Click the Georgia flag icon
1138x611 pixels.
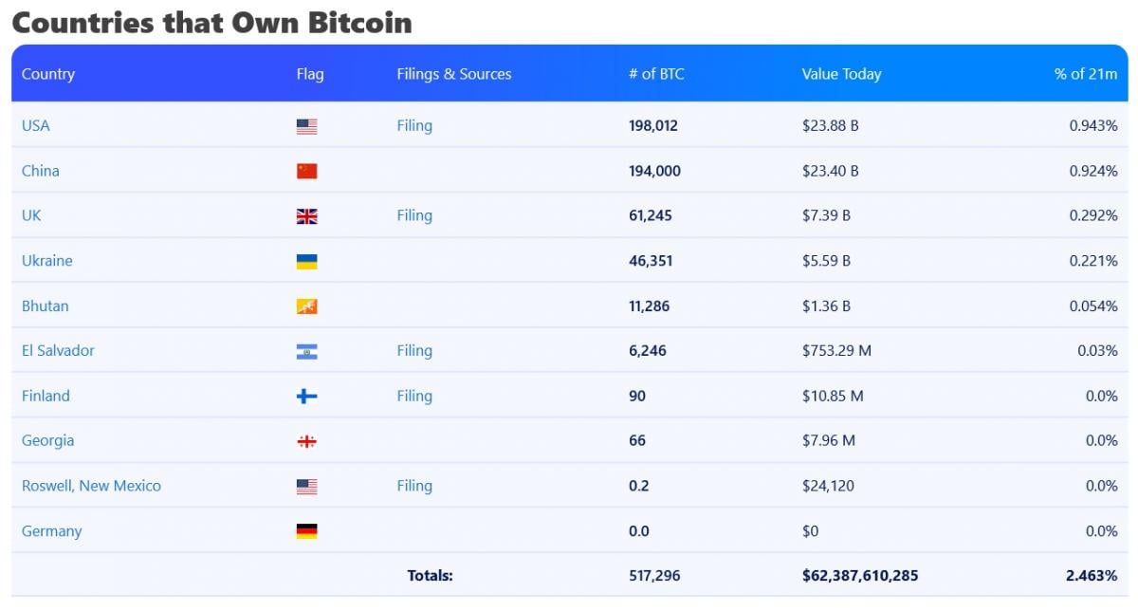(x=306, y=441)
